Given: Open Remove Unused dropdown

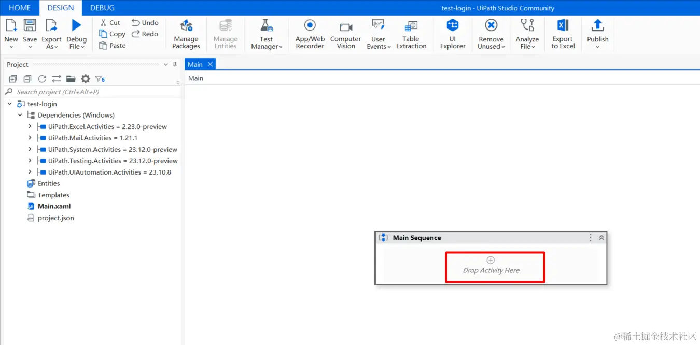Looking at the screenshot, I should pyautogui.click(x=491, y=34).
